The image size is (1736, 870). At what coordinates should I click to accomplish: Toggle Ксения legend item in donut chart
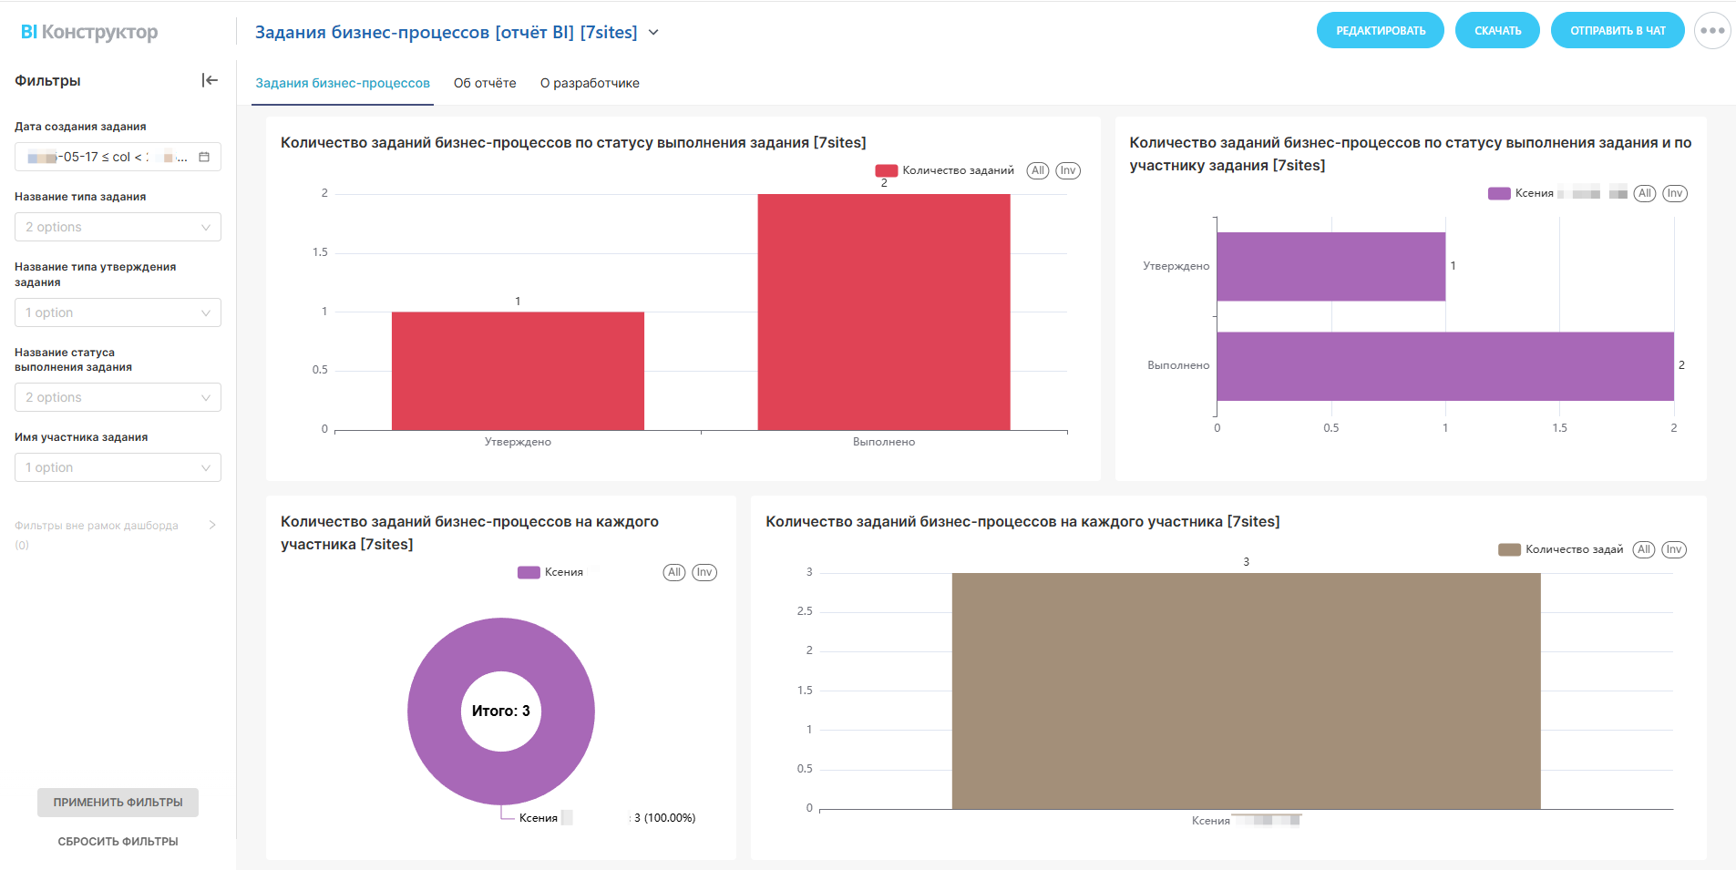pyautogui.click(x=551, y=572)
